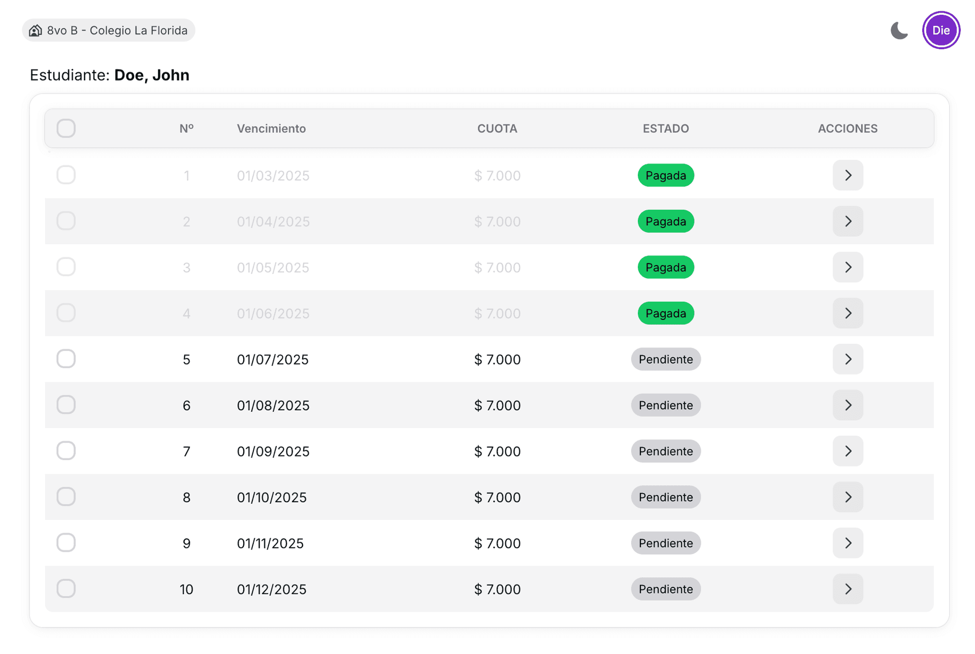Click the Pendiente badge on row 7
The width and height of the screenshot is (975, 654).
[666, 451]
